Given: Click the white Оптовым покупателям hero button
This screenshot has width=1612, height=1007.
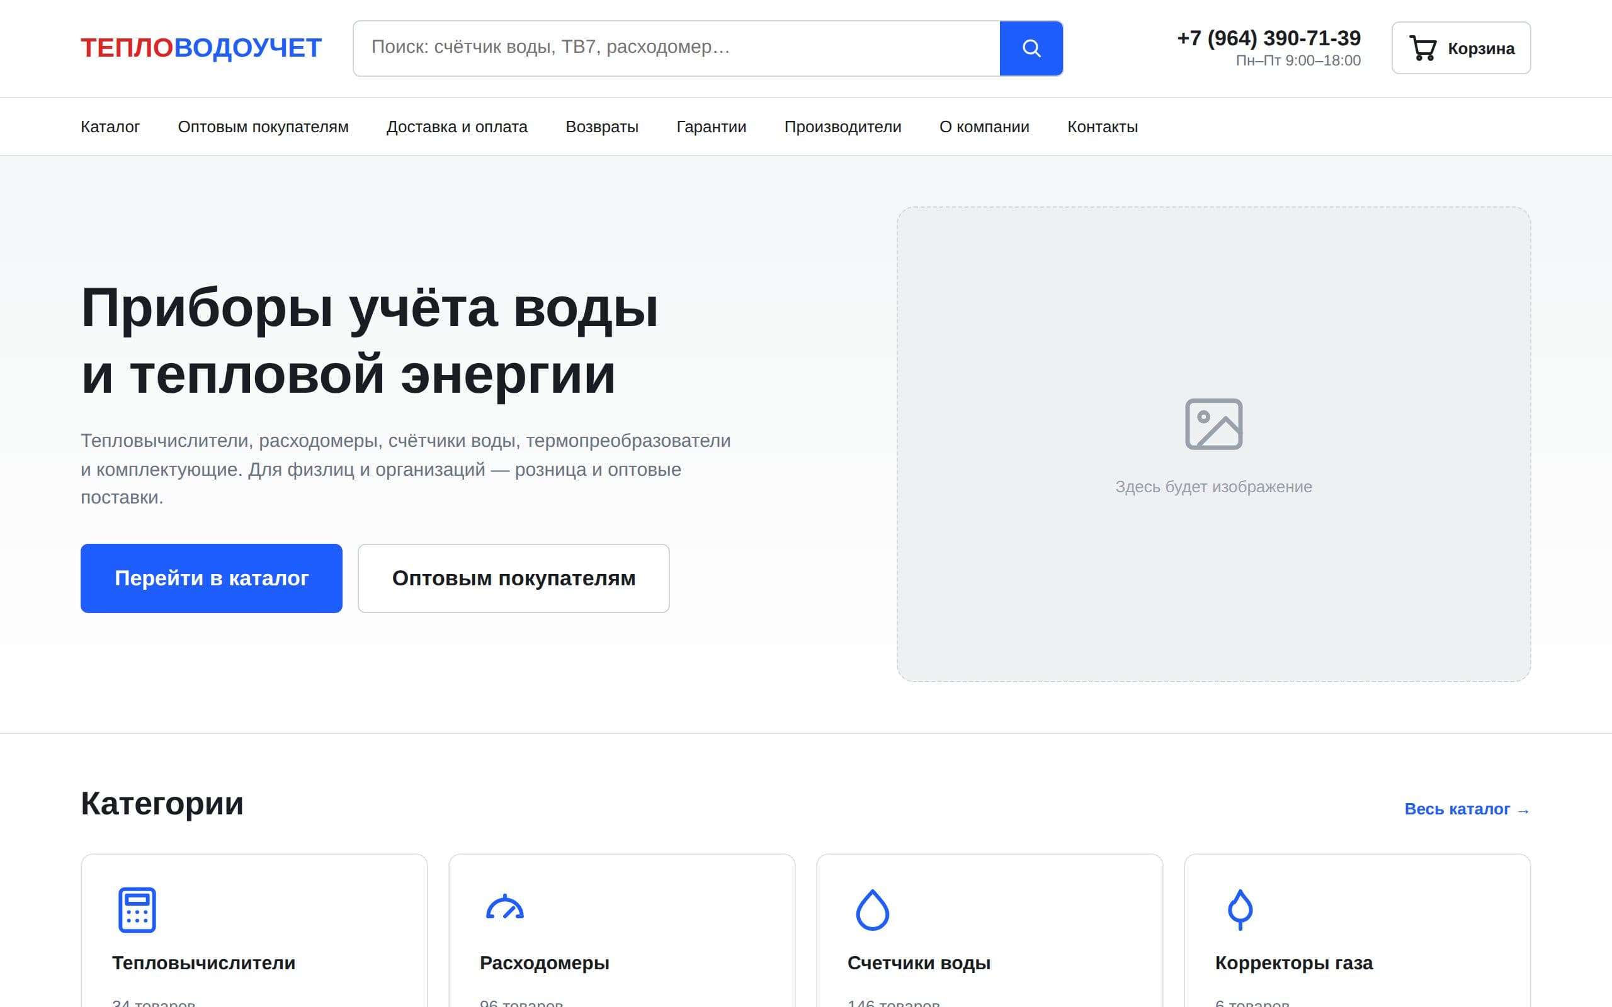Looking at the screenshot, I should (x=514, y=578).
